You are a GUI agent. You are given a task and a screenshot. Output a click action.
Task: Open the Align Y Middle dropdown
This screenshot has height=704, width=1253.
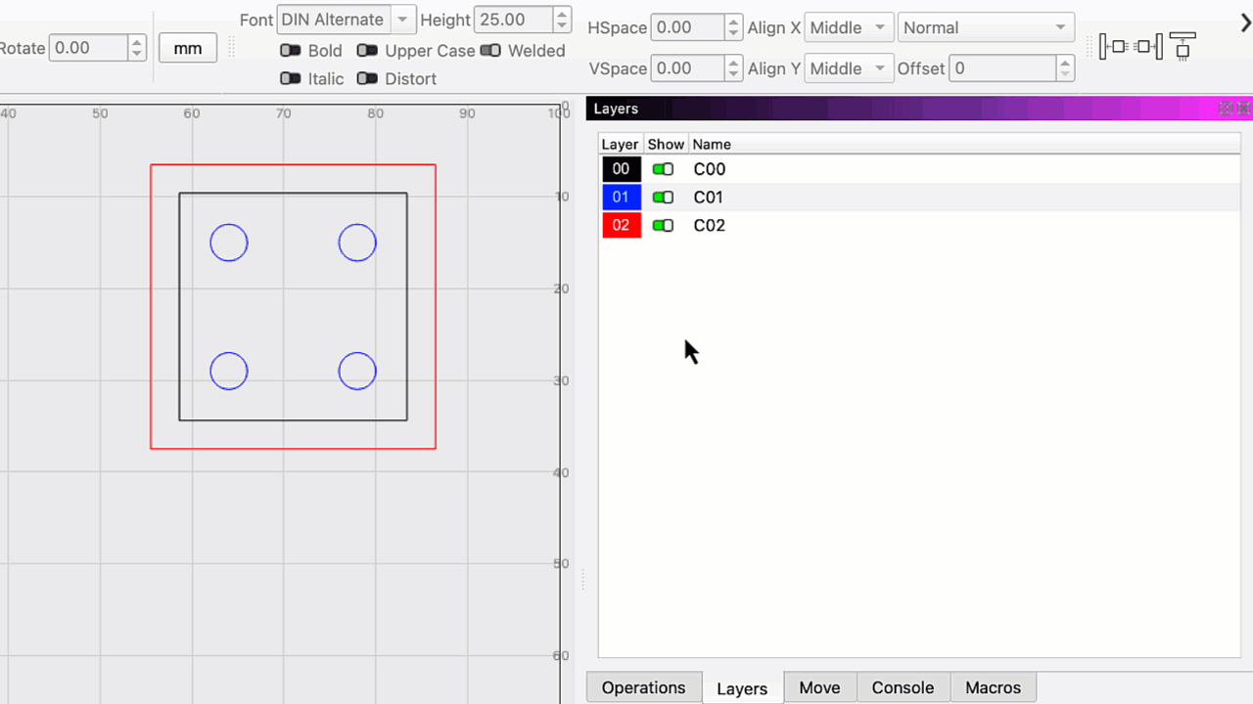[x=848, y=68]
